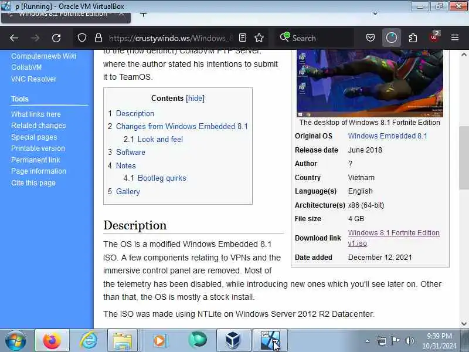Jump to Gallery in contents

[128, 192]
